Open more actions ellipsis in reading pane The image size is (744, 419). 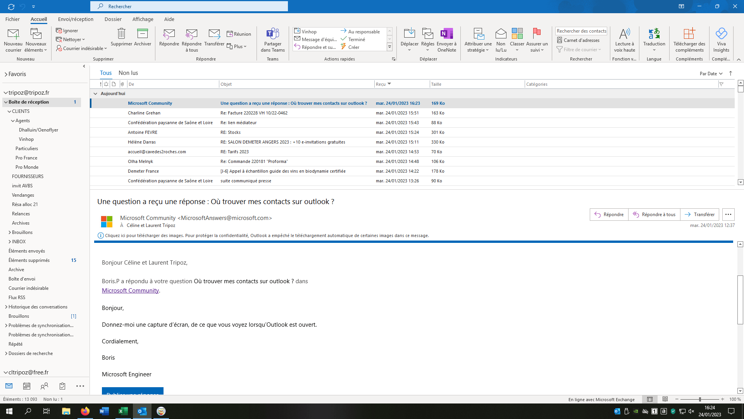pos(728,215)
